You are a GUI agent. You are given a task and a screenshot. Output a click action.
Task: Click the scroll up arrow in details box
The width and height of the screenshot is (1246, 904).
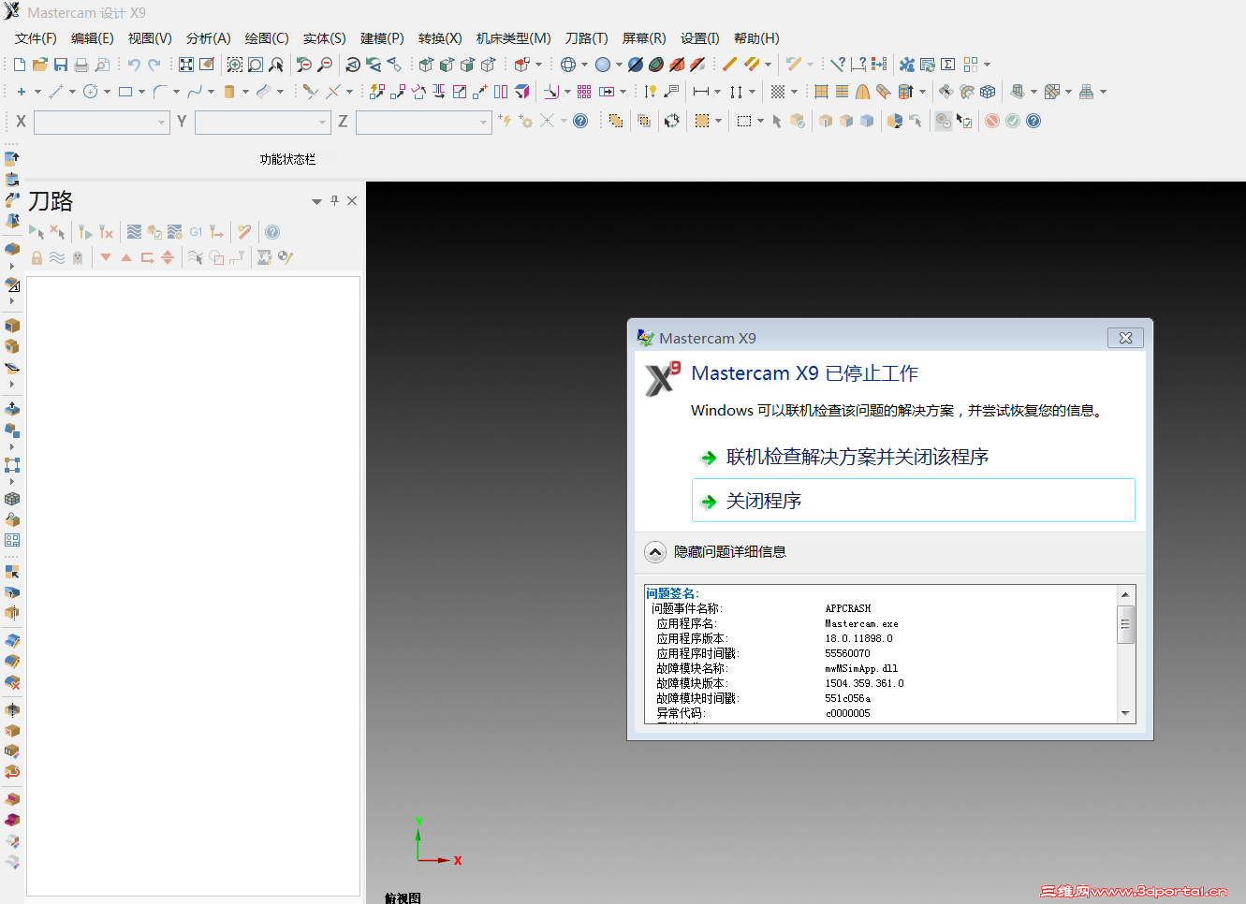coord(1125,594)
